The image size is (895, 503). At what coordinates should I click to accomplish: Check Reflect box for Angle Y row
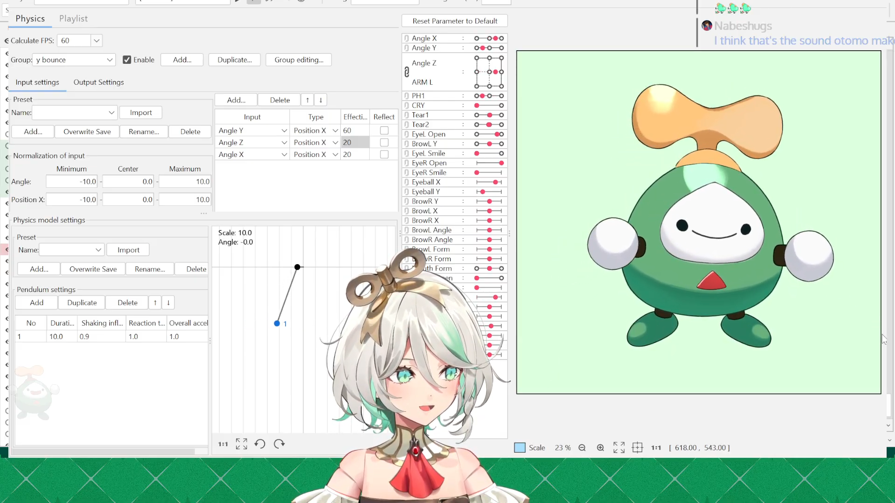click(384, 130)
